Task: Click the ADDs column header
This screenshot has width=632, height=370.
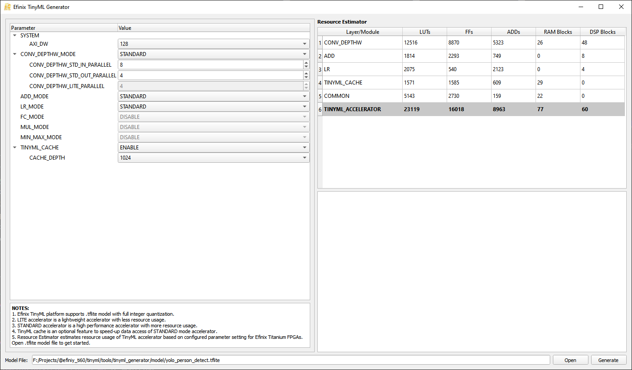Action: click(x=514, y=32)
